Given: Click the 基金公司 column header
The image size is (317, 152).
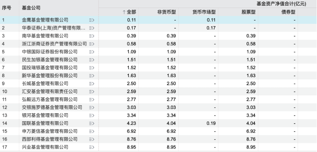Looking at the screenshot, I should [x=31, y=8].
